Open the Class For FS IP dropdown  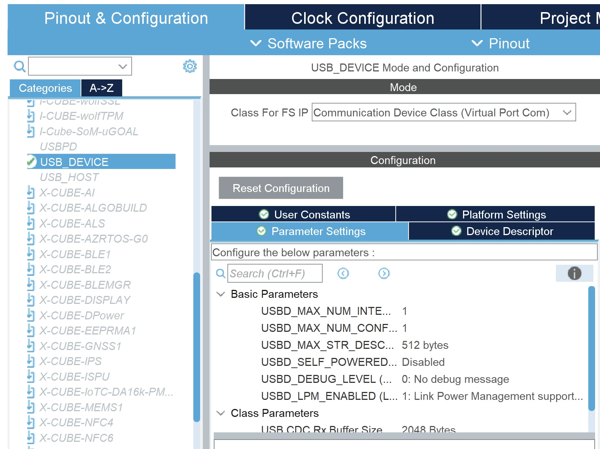pyautogui.click(x=444, y=112)
